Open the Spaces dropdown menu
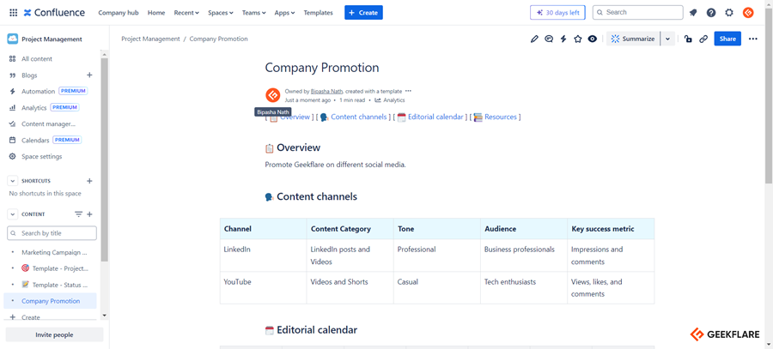Image resolution: width=773 pixels, height=349 pixels. pyautogui.click(x=221, y=13)
